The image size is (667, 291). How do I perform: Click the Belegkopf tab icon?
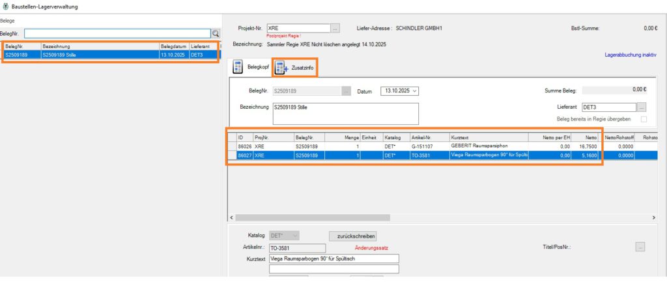[x=238, y=67]
